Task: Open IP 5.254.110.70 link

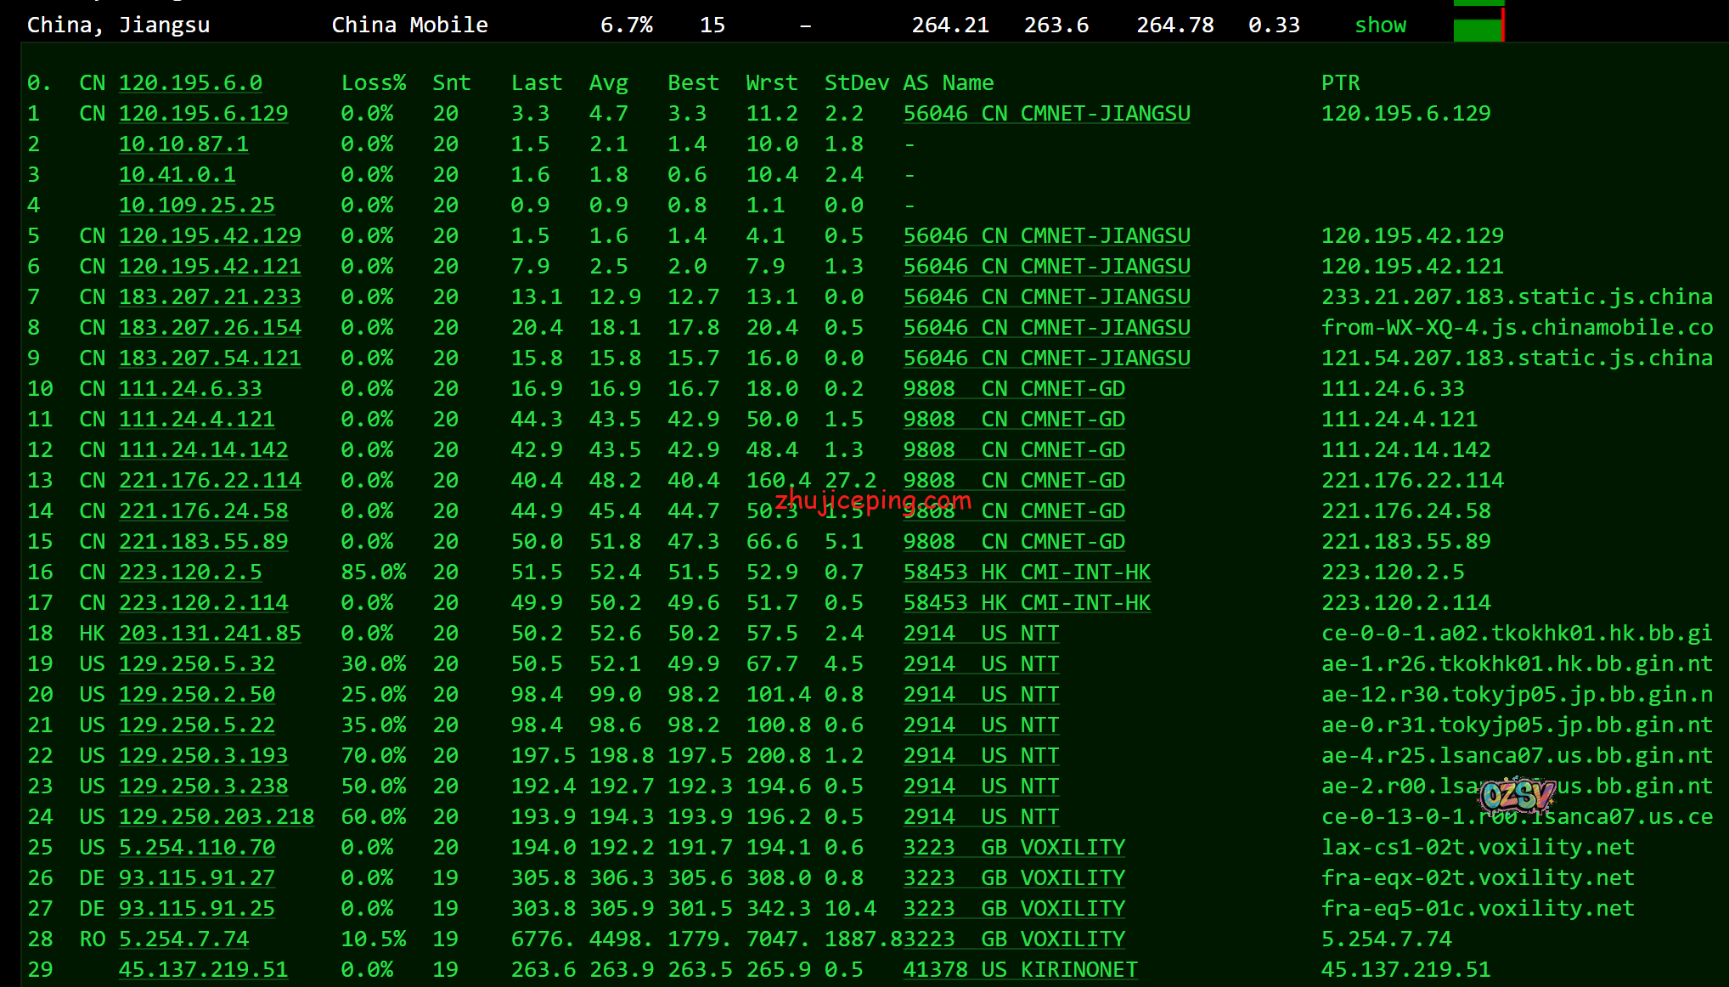Action: click(196, 848)
